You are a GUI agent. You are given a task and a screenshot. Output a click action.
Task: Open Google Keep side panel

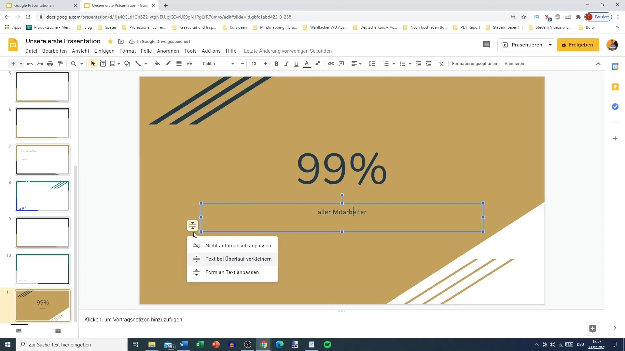coord(615,87)
